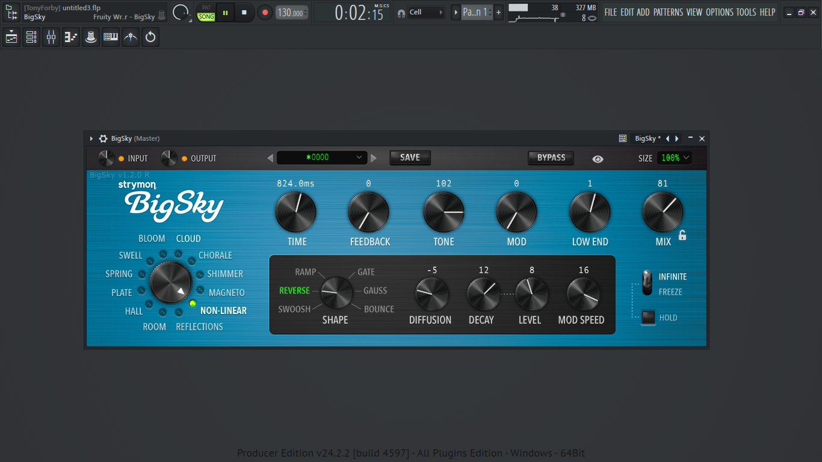Toggle the HOLD button
Screen dimensions: 822x462
(648, 317)
